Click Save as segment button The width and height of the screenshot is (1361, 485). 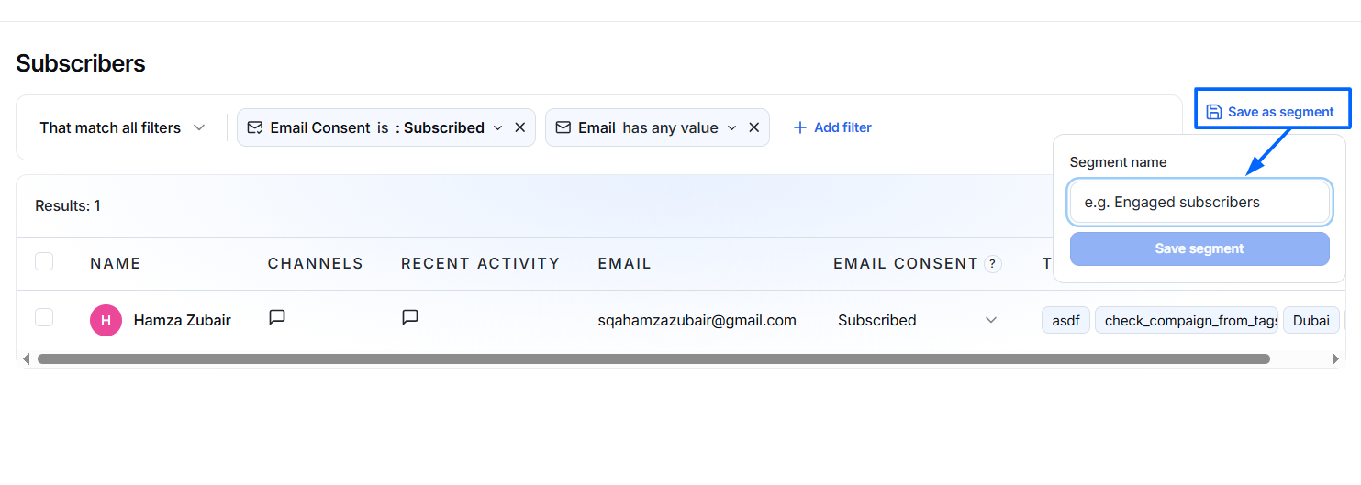[x=1270, y=112]
